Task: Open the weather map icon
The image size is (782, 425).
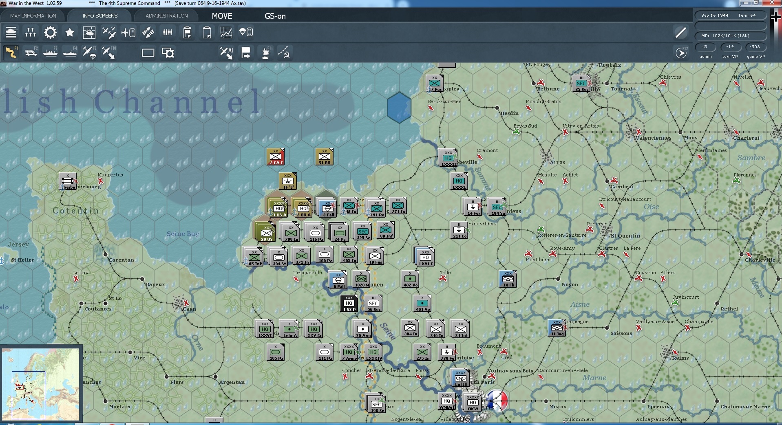Action: click(x=89, y=32)
